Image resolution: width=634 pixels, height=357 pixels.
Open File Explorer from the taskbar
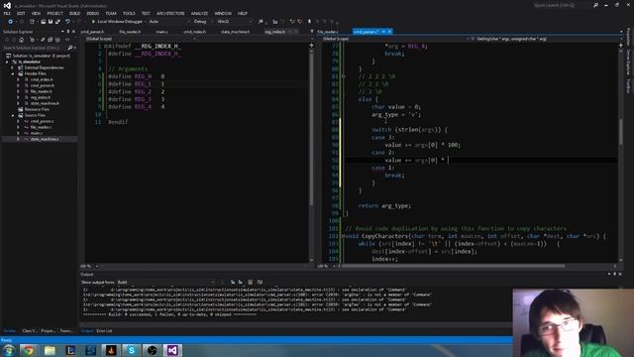tap(50, 350)
